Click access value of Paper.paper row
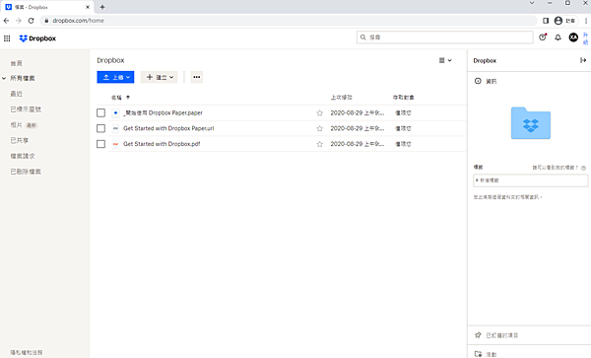Viewport: 591px width, 358px height. (x=403, y=112)
